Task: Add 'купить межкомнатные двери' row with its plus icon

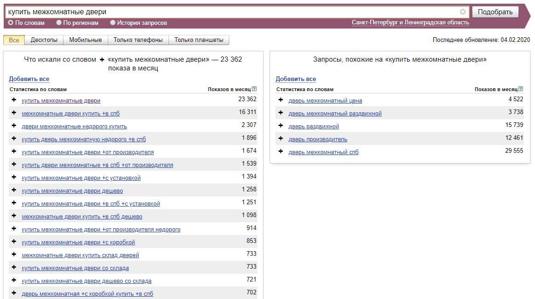Action: [14, 100]
